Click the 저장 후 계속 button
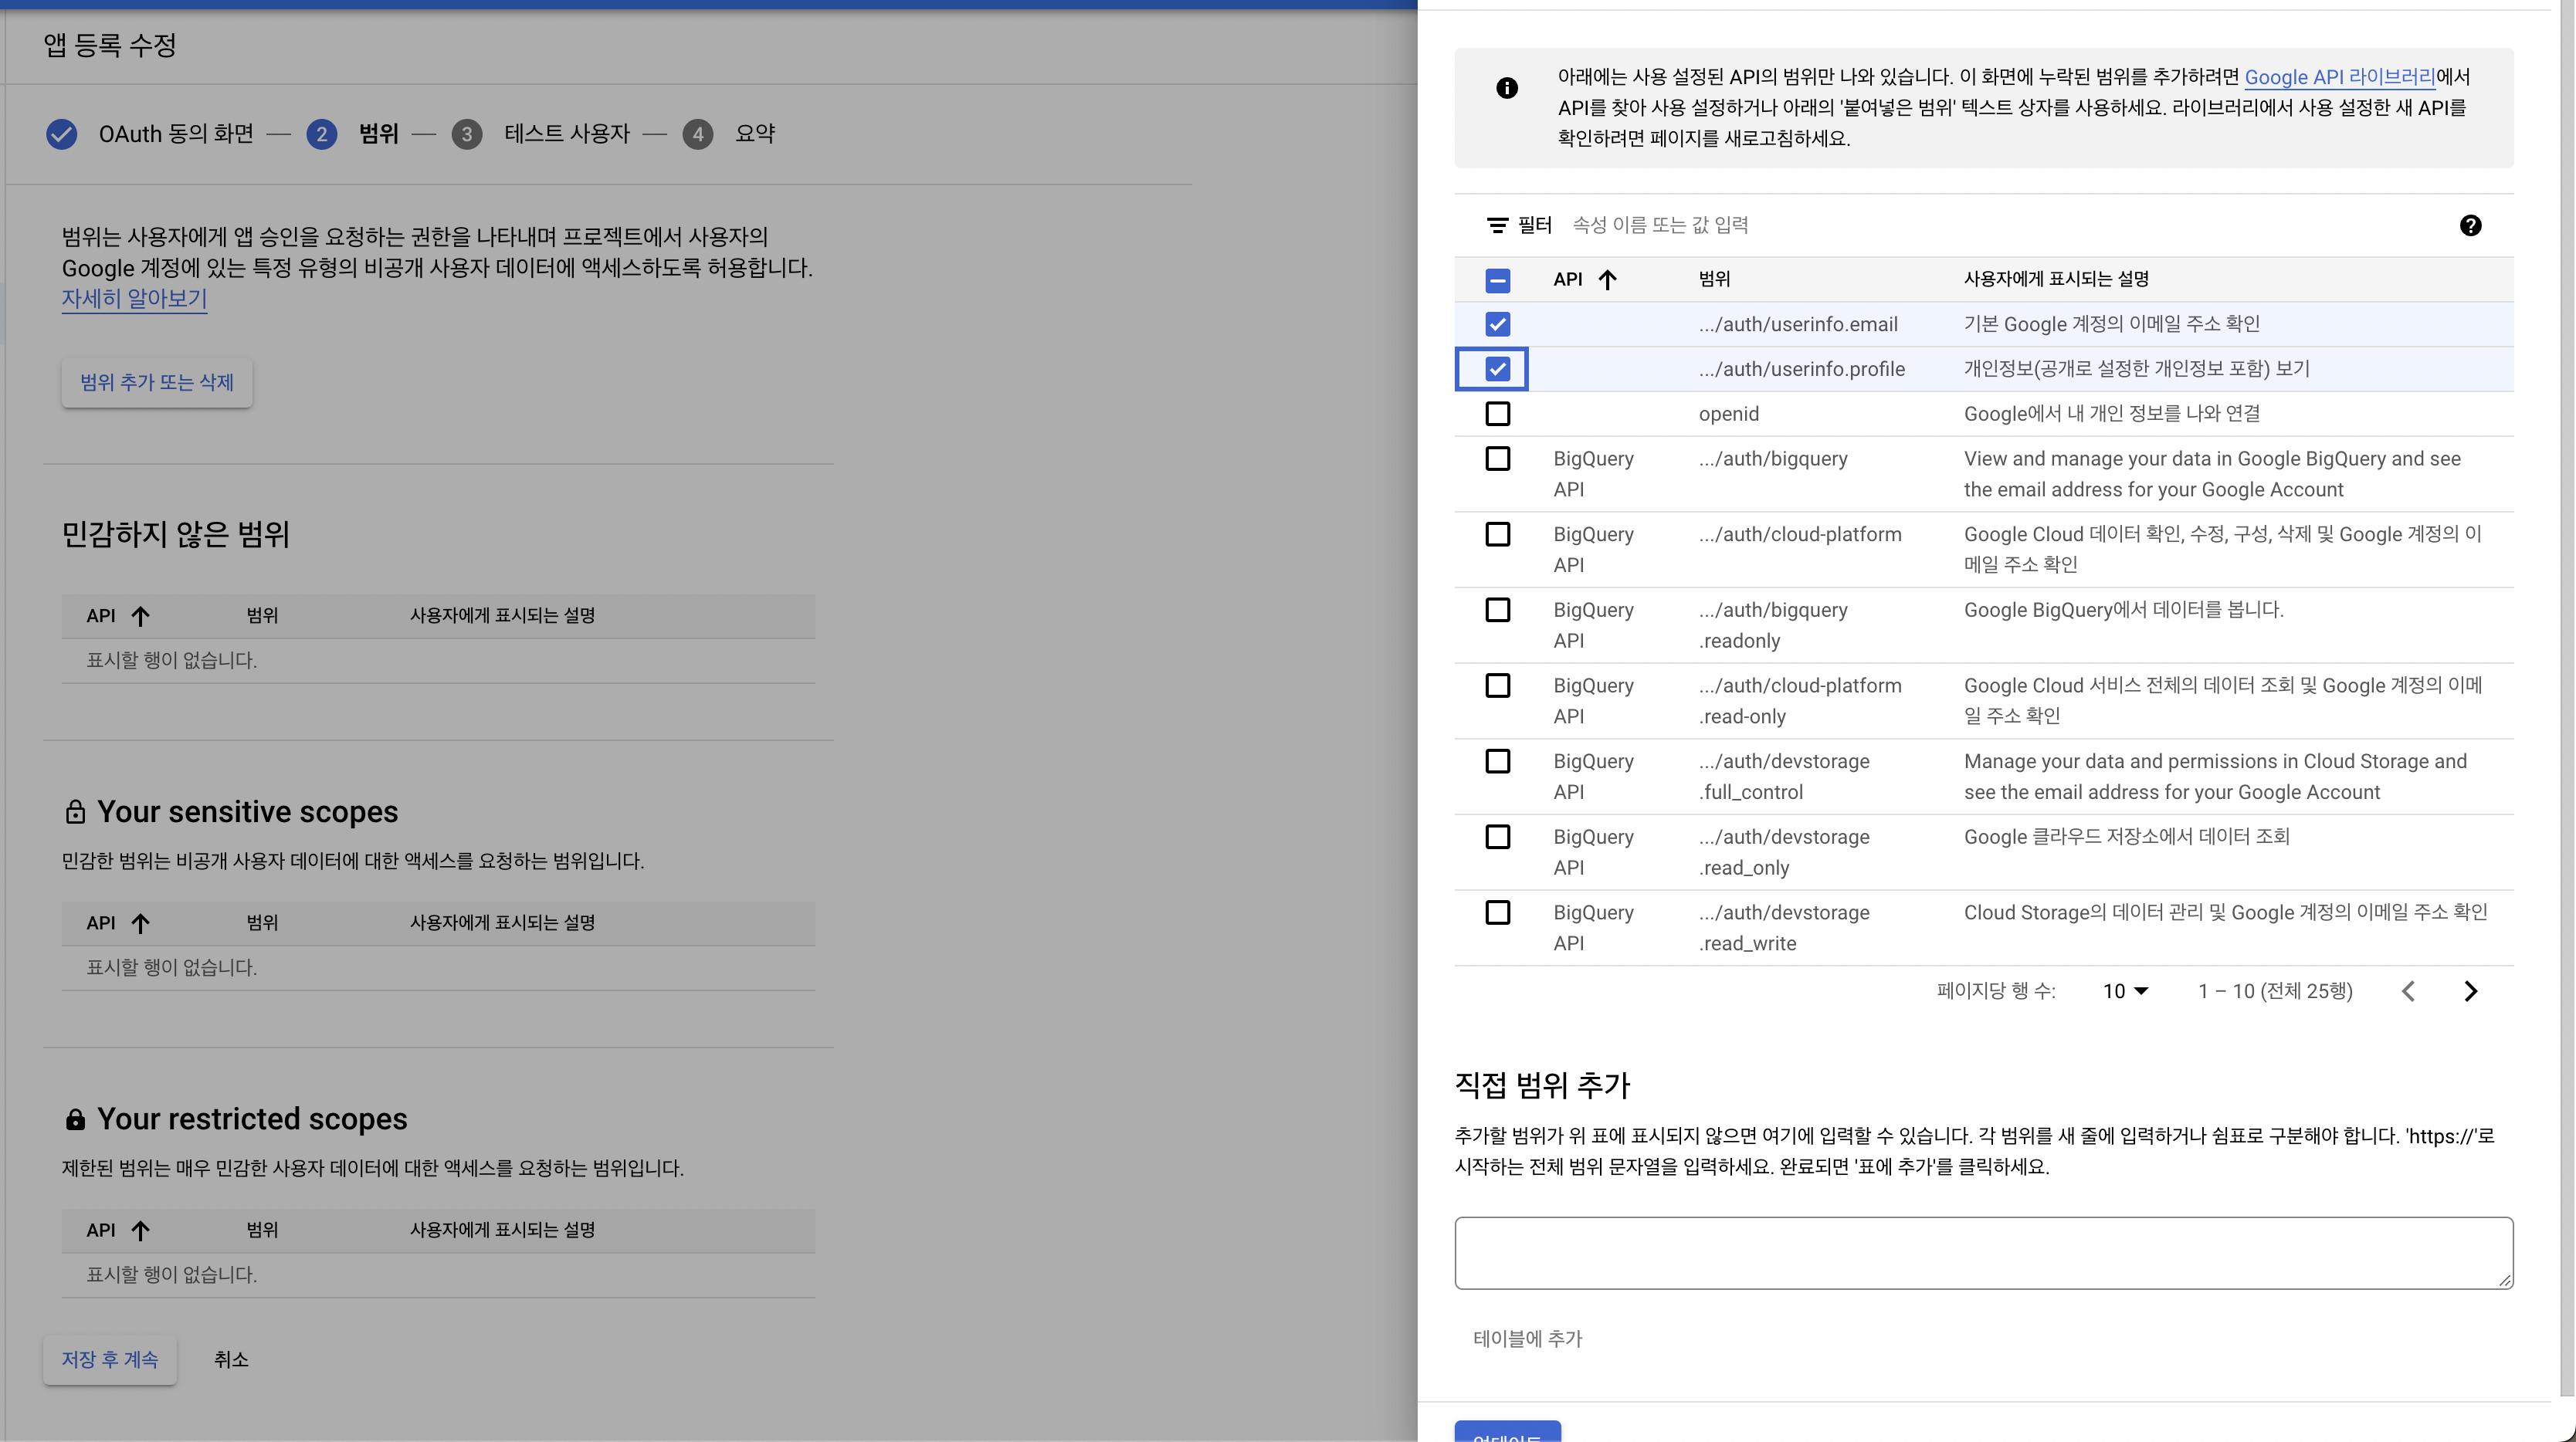 110,1359
